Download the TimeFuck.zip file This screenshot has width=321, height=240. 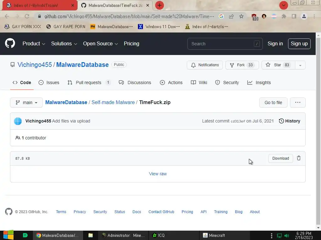(x=281, y=158)
